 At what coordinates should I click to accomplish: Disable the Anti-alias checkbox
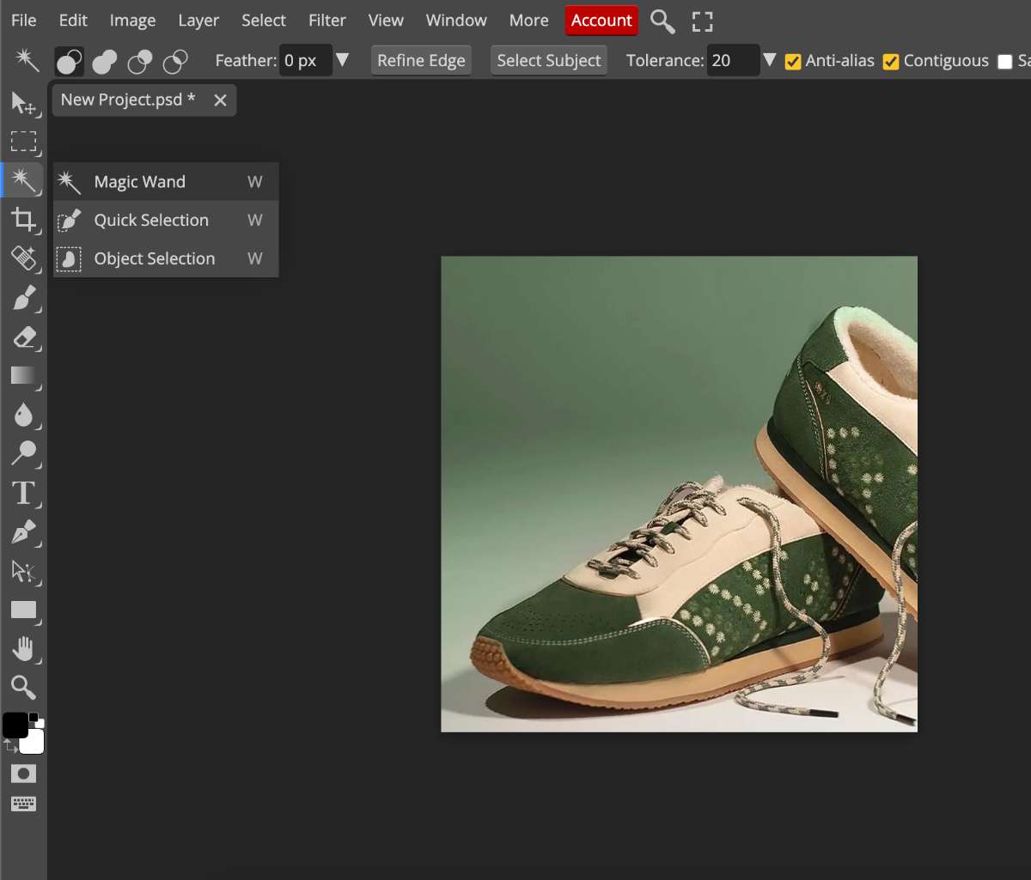click(793, 61)
